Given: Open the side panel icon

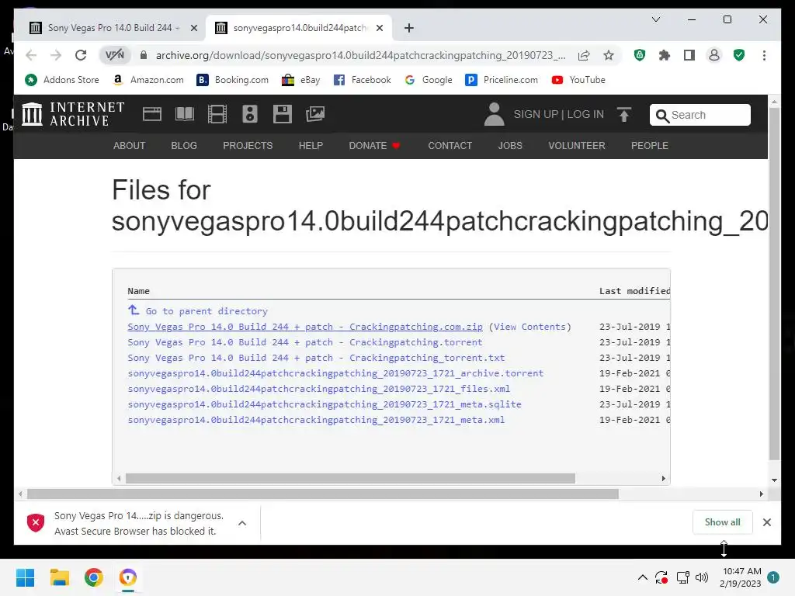Looking at the screenshot, I should pyautogui.click(x=689, y=55).
